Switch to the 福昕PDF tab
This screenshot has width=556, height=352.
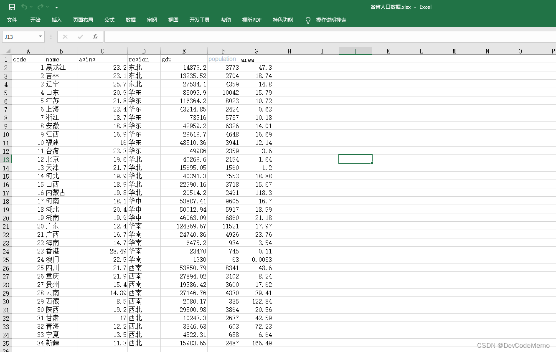[x=251, y=20]
